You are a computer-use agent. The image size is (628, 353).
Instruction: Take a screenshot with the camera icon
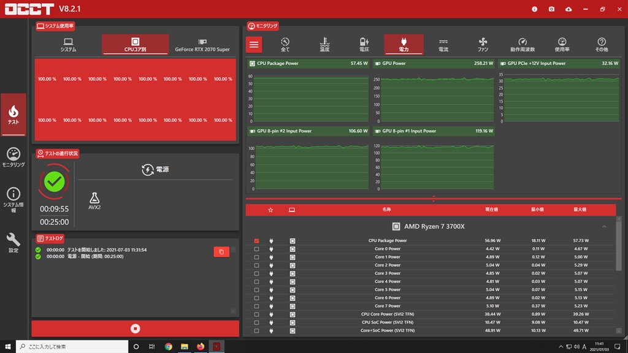[x=551, y=9]
